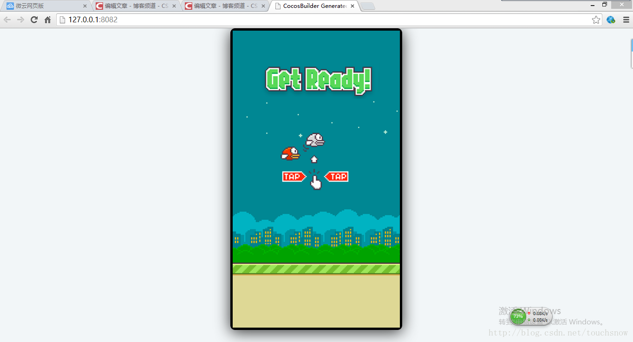Viewport: 633px width, 342px height.
Task: Click the small up arrow above hand
Action: point(314,159)
